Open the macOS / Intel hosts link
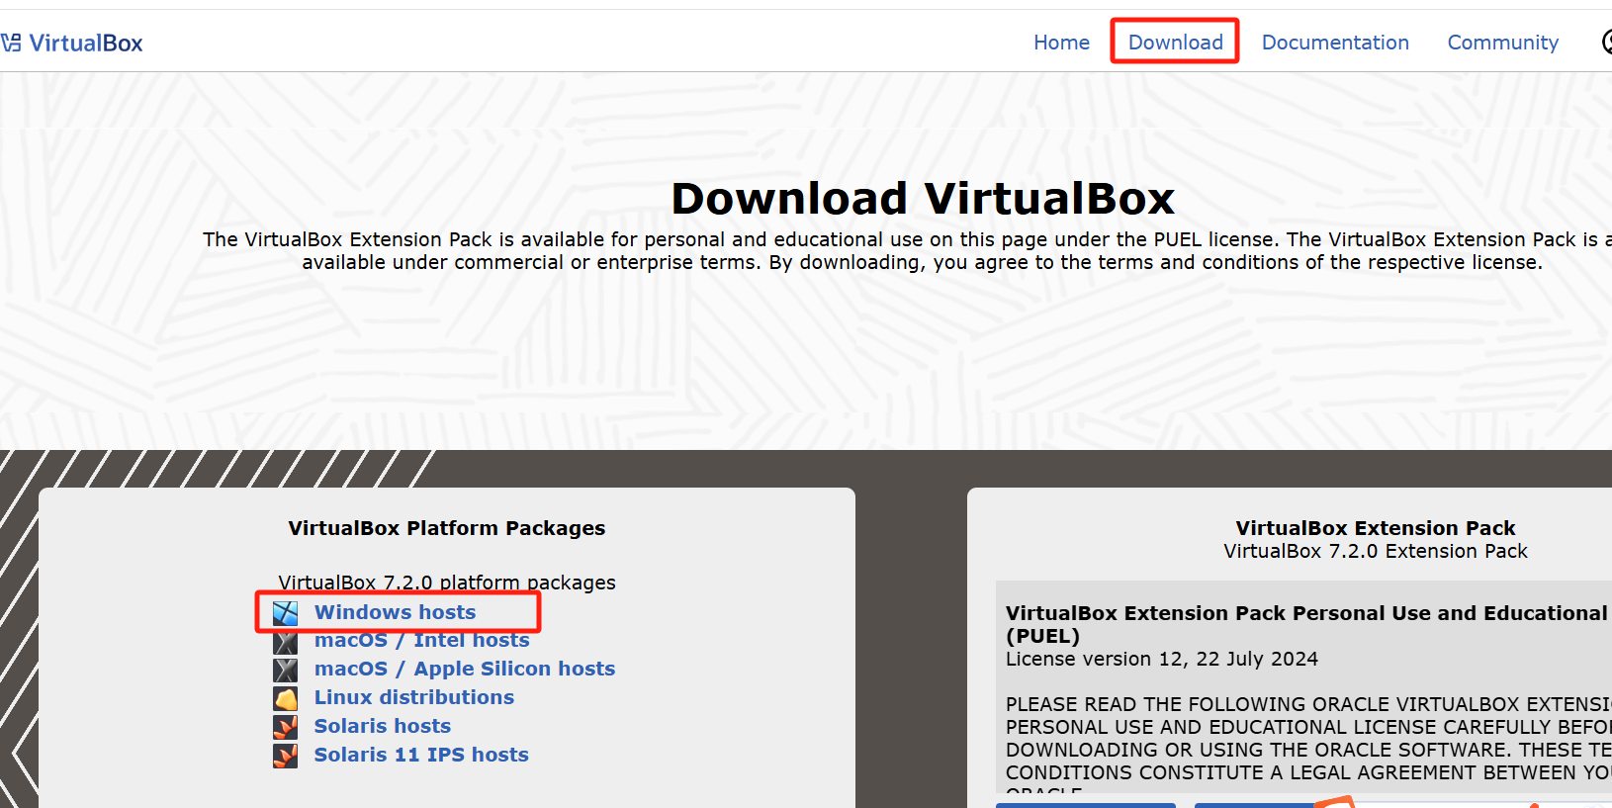The height and width of the screenshot is (808, 1612). pyautogui.click(x=422, y=641)
